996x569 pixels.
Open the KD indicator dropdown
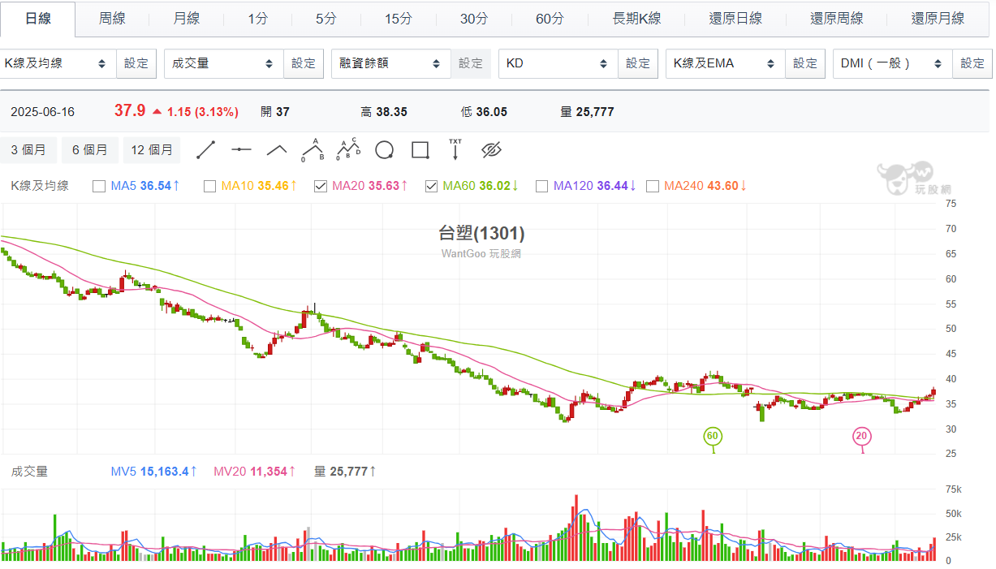point(558,63)
